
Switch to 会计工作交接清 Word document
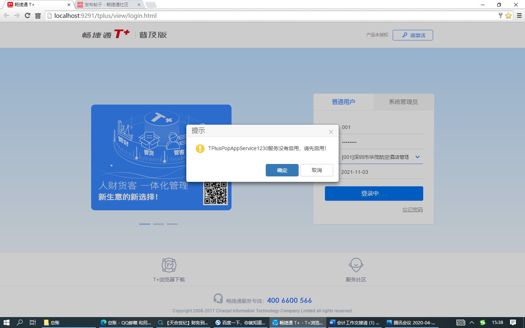(x=355, y=323)
